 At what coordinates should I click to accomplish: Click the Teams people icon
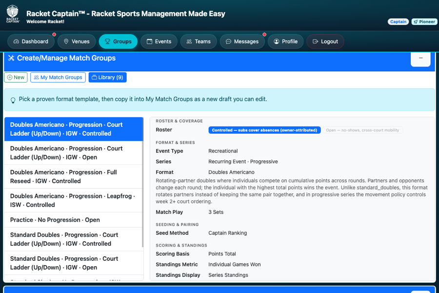[189, 42]
